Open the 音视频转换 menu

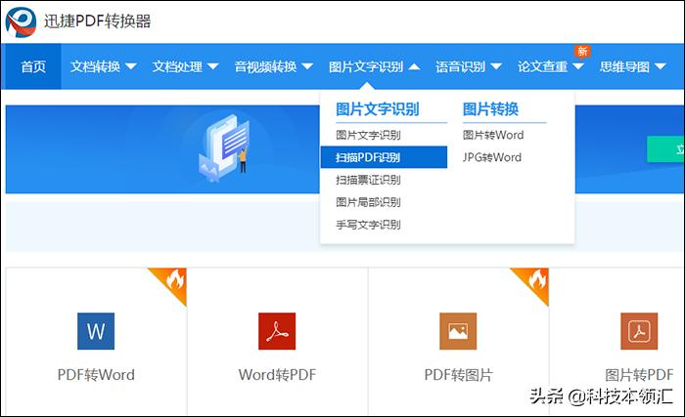[265, 66]
